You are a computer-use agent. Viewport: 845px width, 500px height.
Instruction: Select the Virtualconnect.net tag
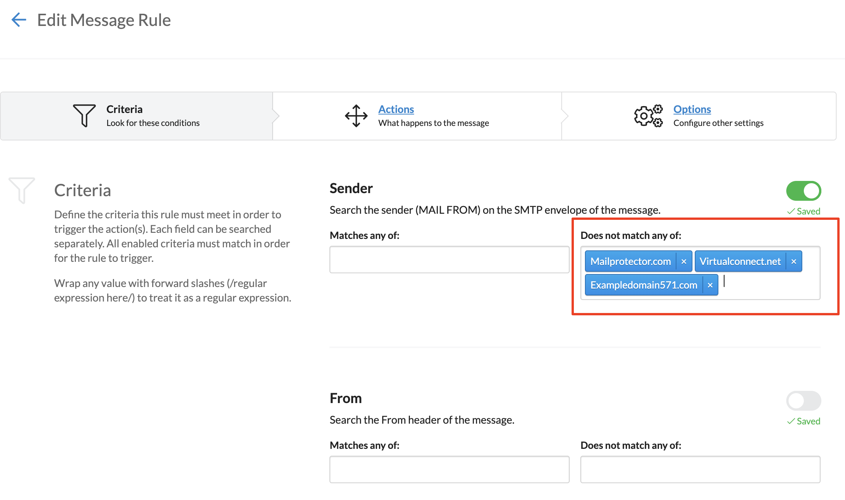pyautogui.click(x=740, y=261)
